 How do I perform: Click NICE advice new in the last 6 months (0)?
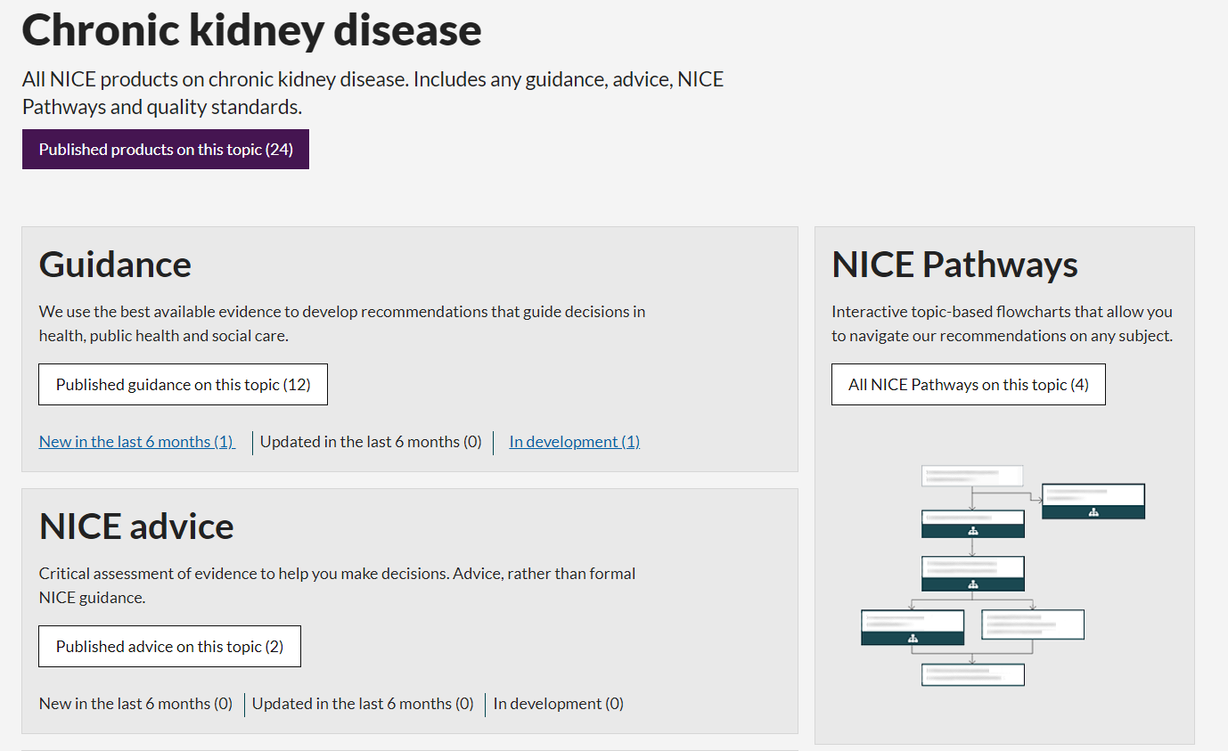(135, 704)
